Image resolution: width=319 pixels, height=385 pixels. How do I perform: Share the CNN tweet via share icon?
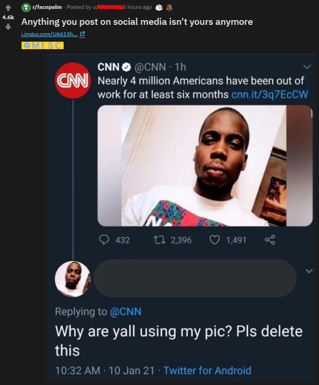click(x=270, y=240)
